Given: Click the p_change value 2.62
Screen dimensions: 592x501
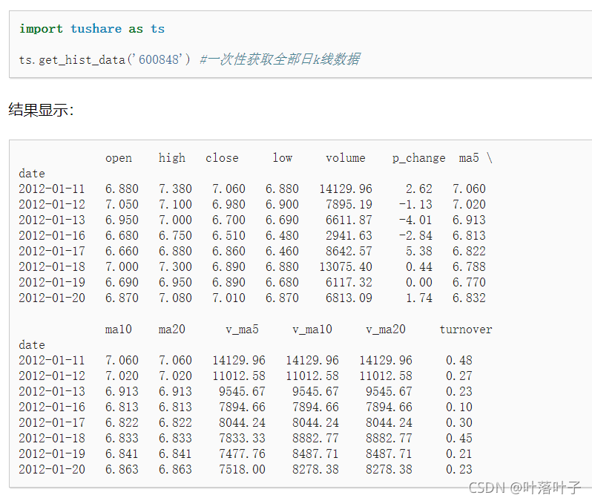Looking at the screenshot, I should [x=418, y=189].
